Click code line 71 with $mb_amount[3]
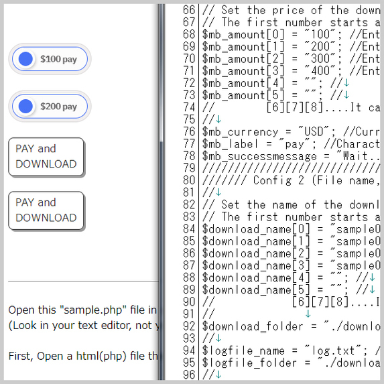 click(x=291, y=71)
